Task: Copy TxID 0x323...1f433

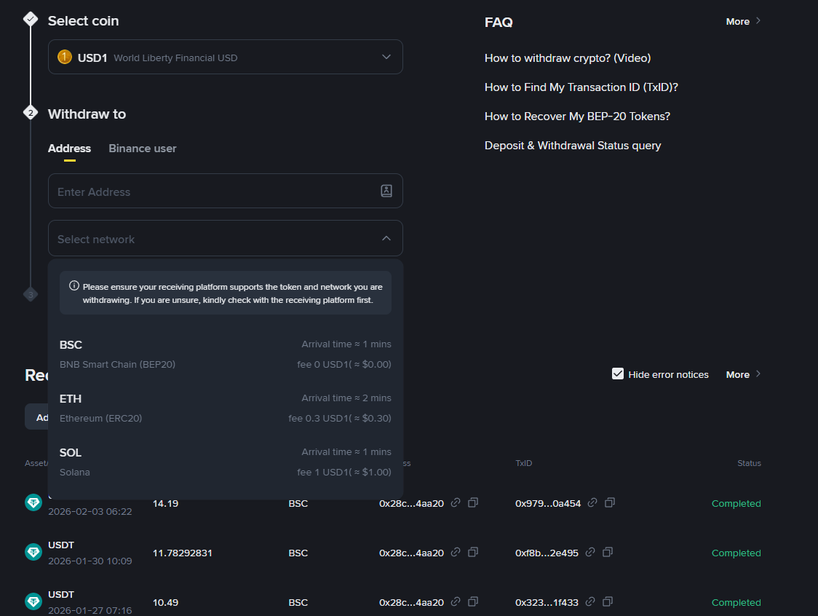Action: (x=607, y=602)
